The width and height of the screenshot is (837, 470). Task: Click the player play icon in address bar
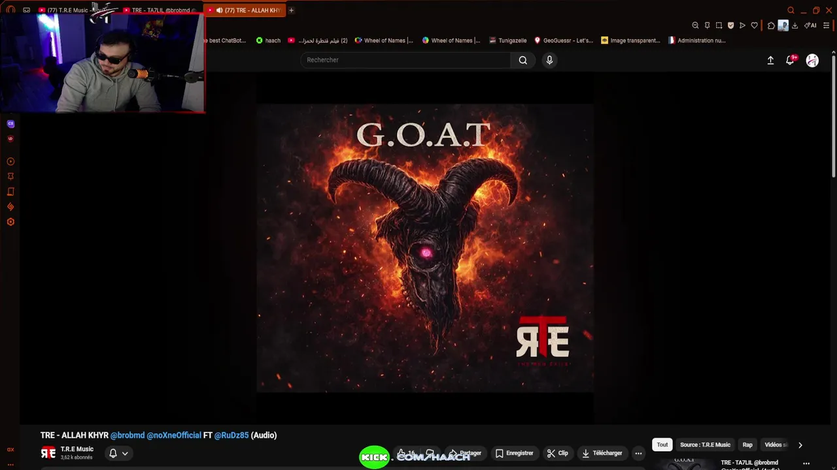point(742,25)
